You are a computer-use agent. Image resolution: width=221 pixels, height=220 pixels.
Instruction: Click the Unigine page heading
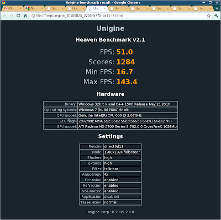110,28
